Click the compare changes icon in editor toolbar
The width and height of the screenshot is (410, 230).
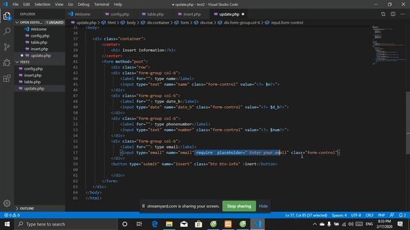point(383,14)
